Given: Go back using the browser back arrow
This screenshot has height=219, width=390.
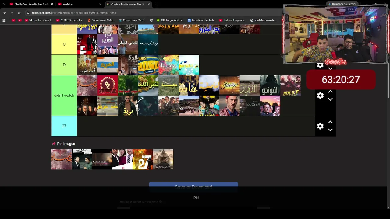Looking at the screenshot, I should (x=5, y=13).
